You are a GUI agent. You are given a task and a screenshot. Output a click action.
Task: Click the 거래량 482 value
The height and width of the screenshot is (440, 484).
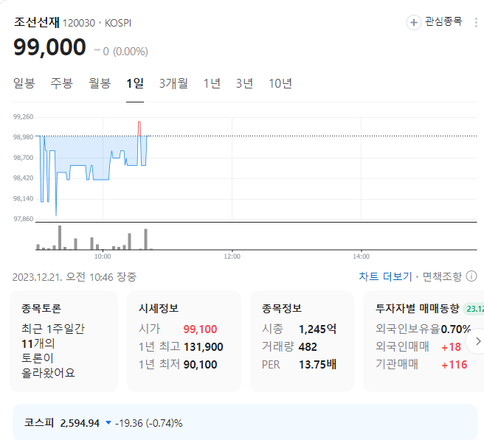pyautogui.click(x=308, y=347)
